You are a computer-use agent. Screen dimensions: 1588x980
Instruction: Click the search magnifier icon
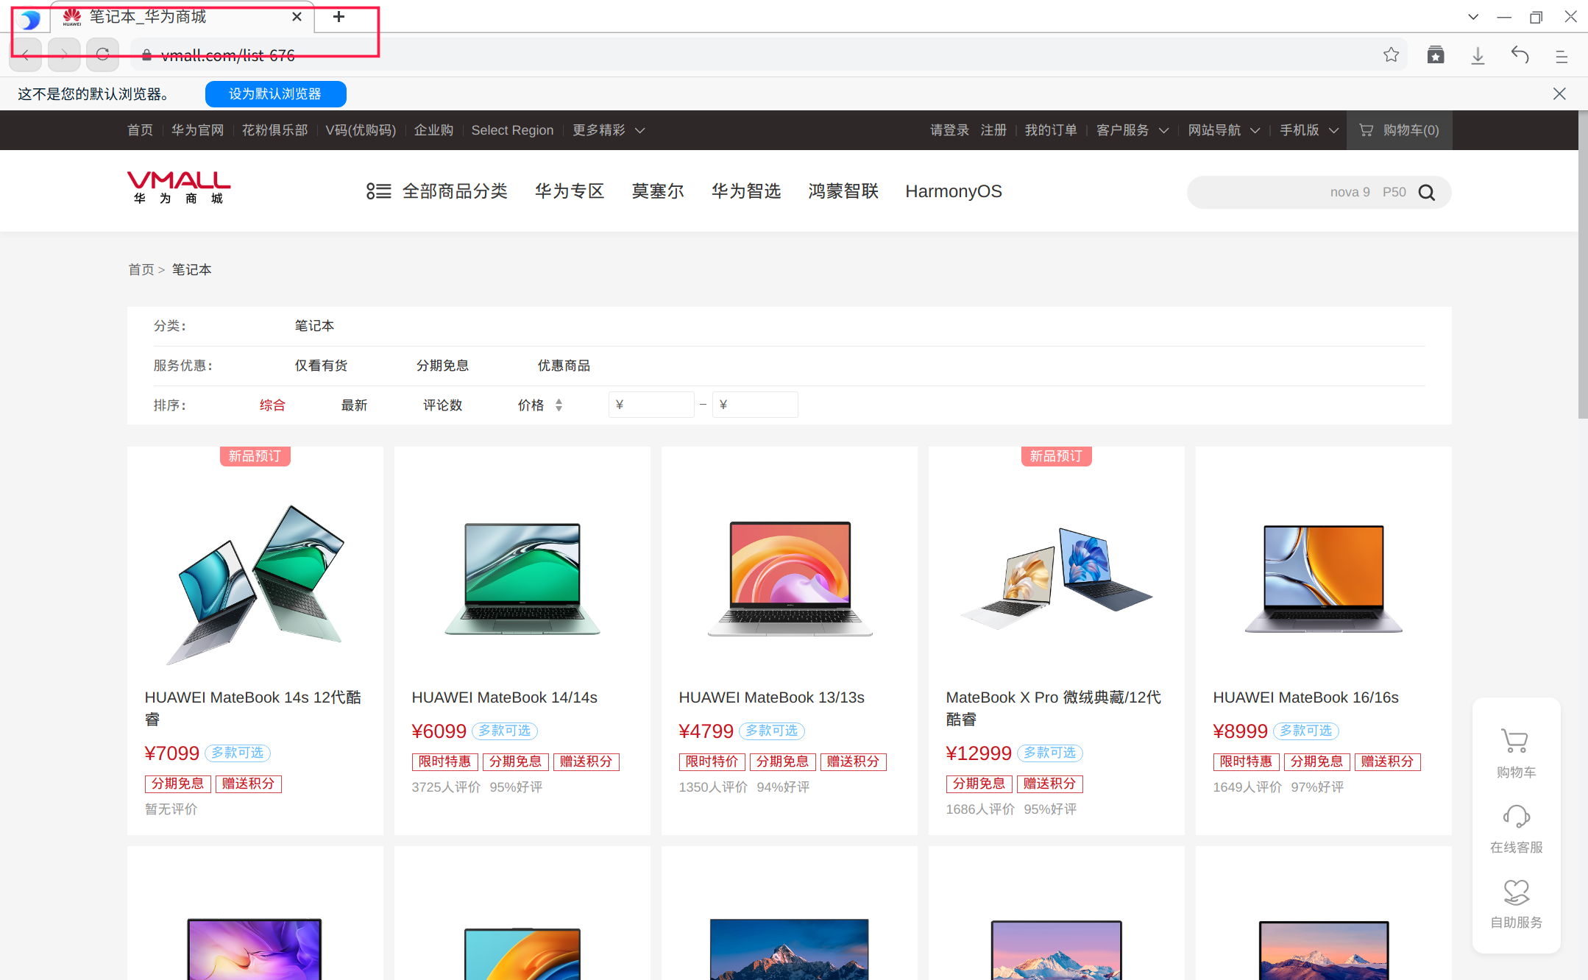point(1426,193)
